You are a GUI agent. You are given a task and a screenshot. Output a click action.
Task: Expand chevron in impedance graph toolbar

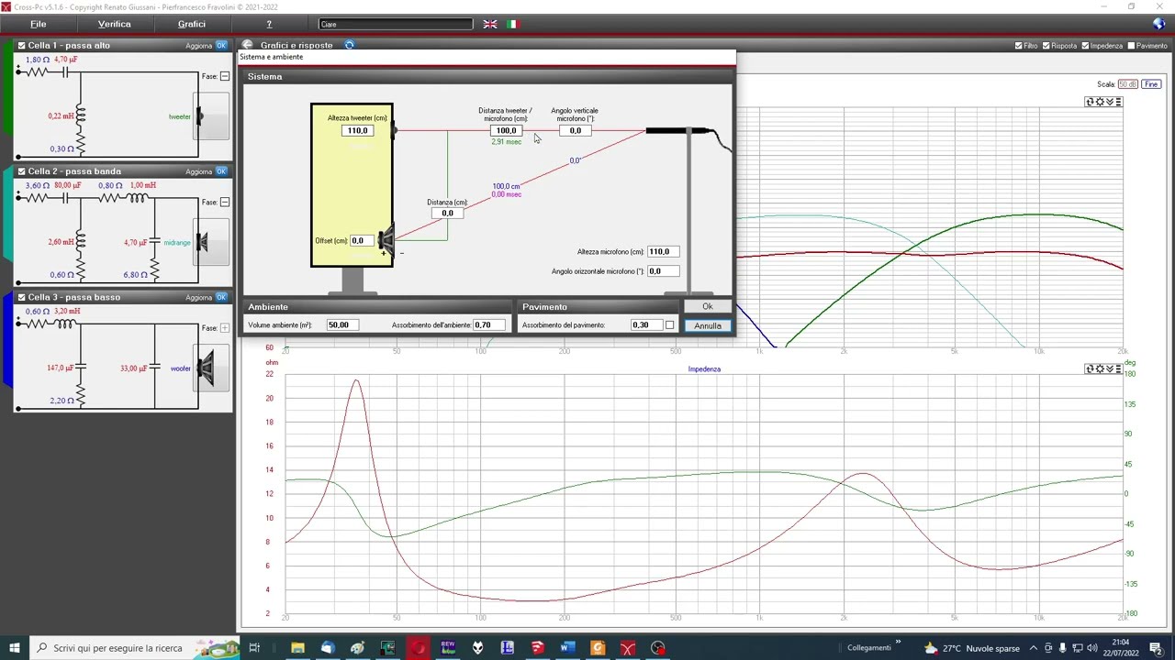click(1109, 368)
